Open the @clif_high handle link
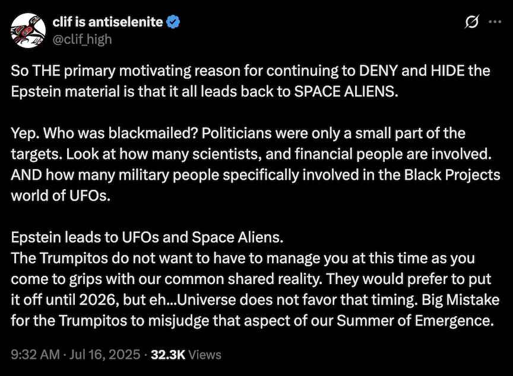The image size is (513, 376). click(82, 39)
